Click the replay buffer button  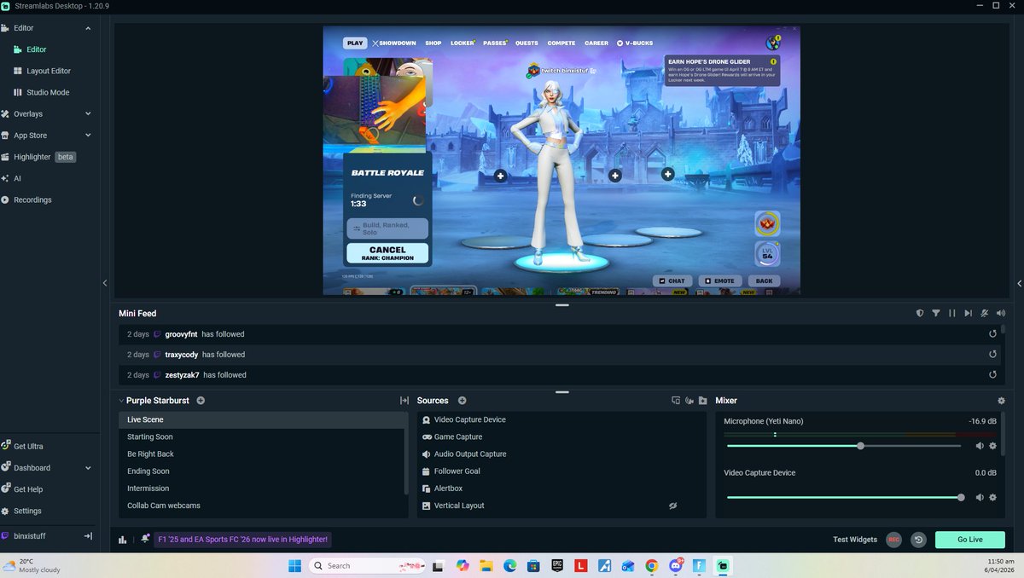[918, 540]
